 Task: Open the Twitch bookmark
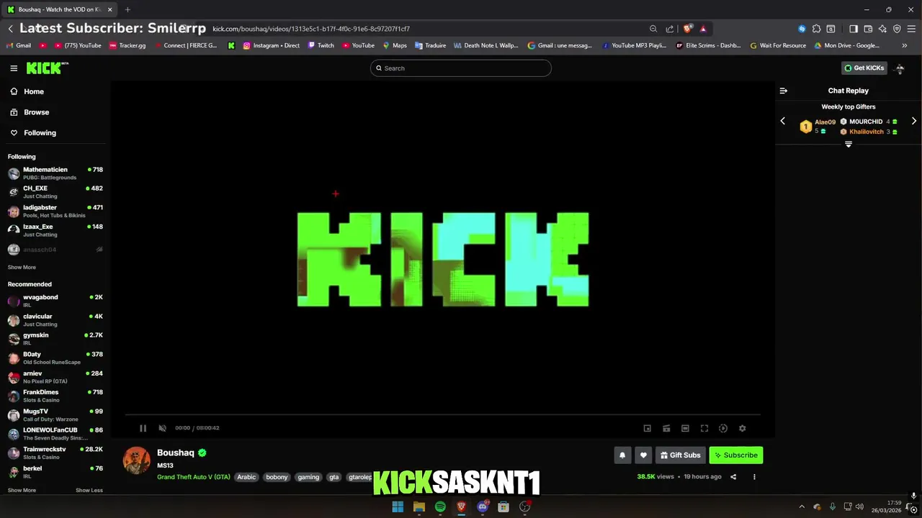click(321, 45)
